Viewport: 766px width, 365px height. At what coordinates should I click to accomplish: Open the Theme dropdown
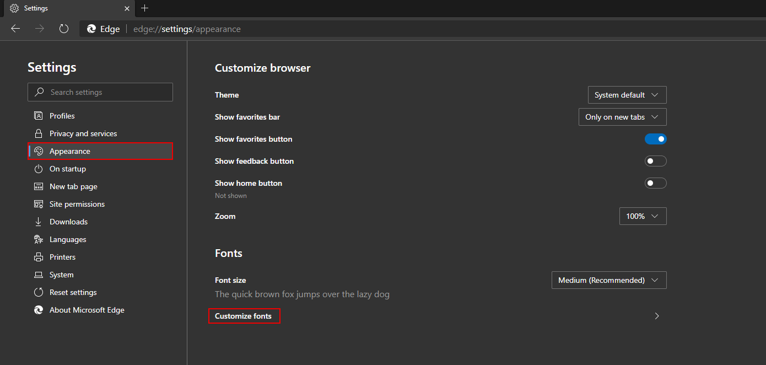click(x=627, y=95)
